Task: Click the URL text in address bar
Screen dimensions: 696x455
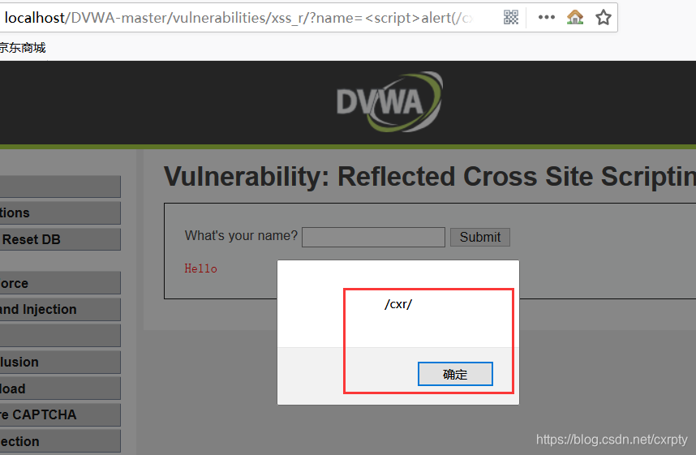Action: 238,18
